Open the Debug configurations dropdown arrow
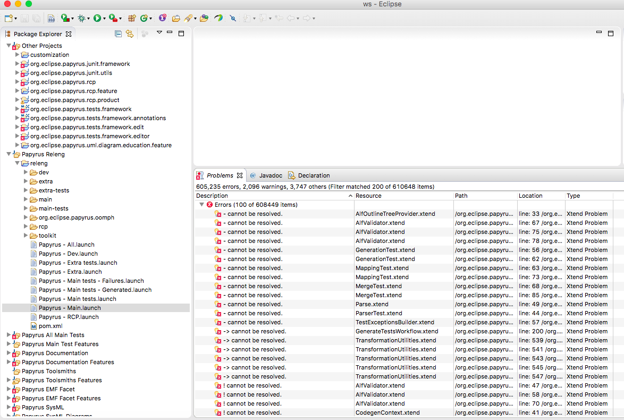 (x=88, y=19)
